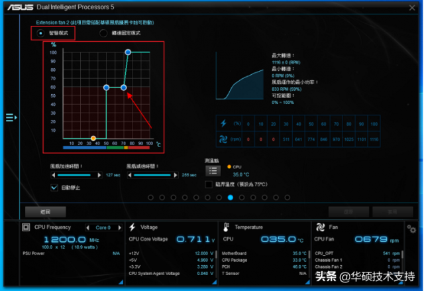Decrease fan spin-up time with left arrow
This screenshot has height=291, width=424.
pos(54,175)
